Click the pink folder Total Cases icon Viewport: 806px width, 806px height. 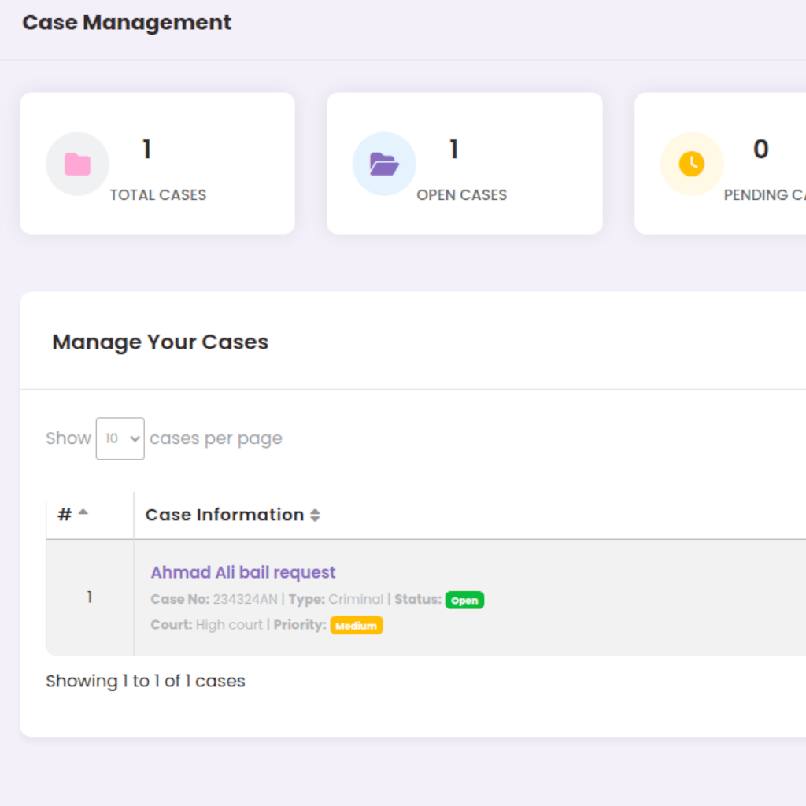click(77, 164)
